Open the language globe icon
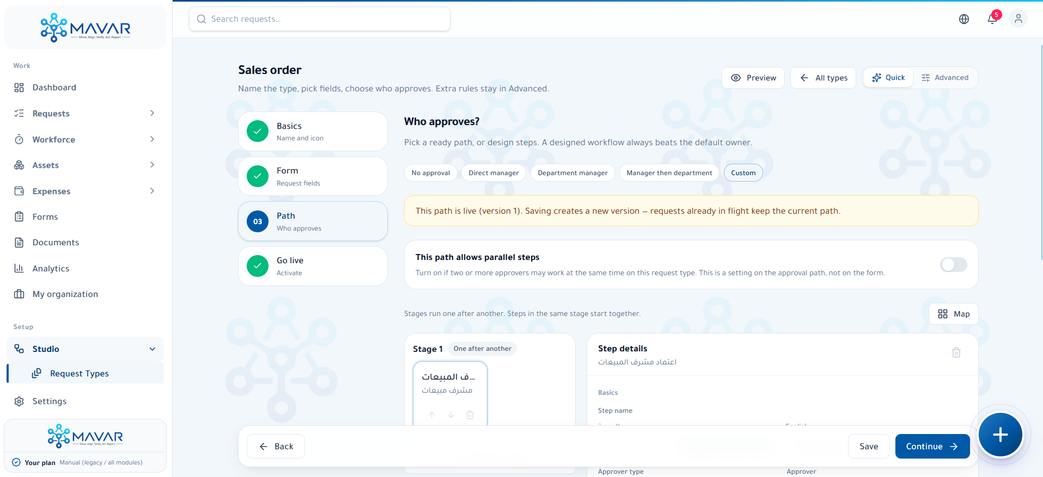 coord(963,19)
